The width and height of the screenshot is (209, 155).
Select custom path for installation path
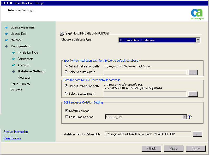point(66,72)
